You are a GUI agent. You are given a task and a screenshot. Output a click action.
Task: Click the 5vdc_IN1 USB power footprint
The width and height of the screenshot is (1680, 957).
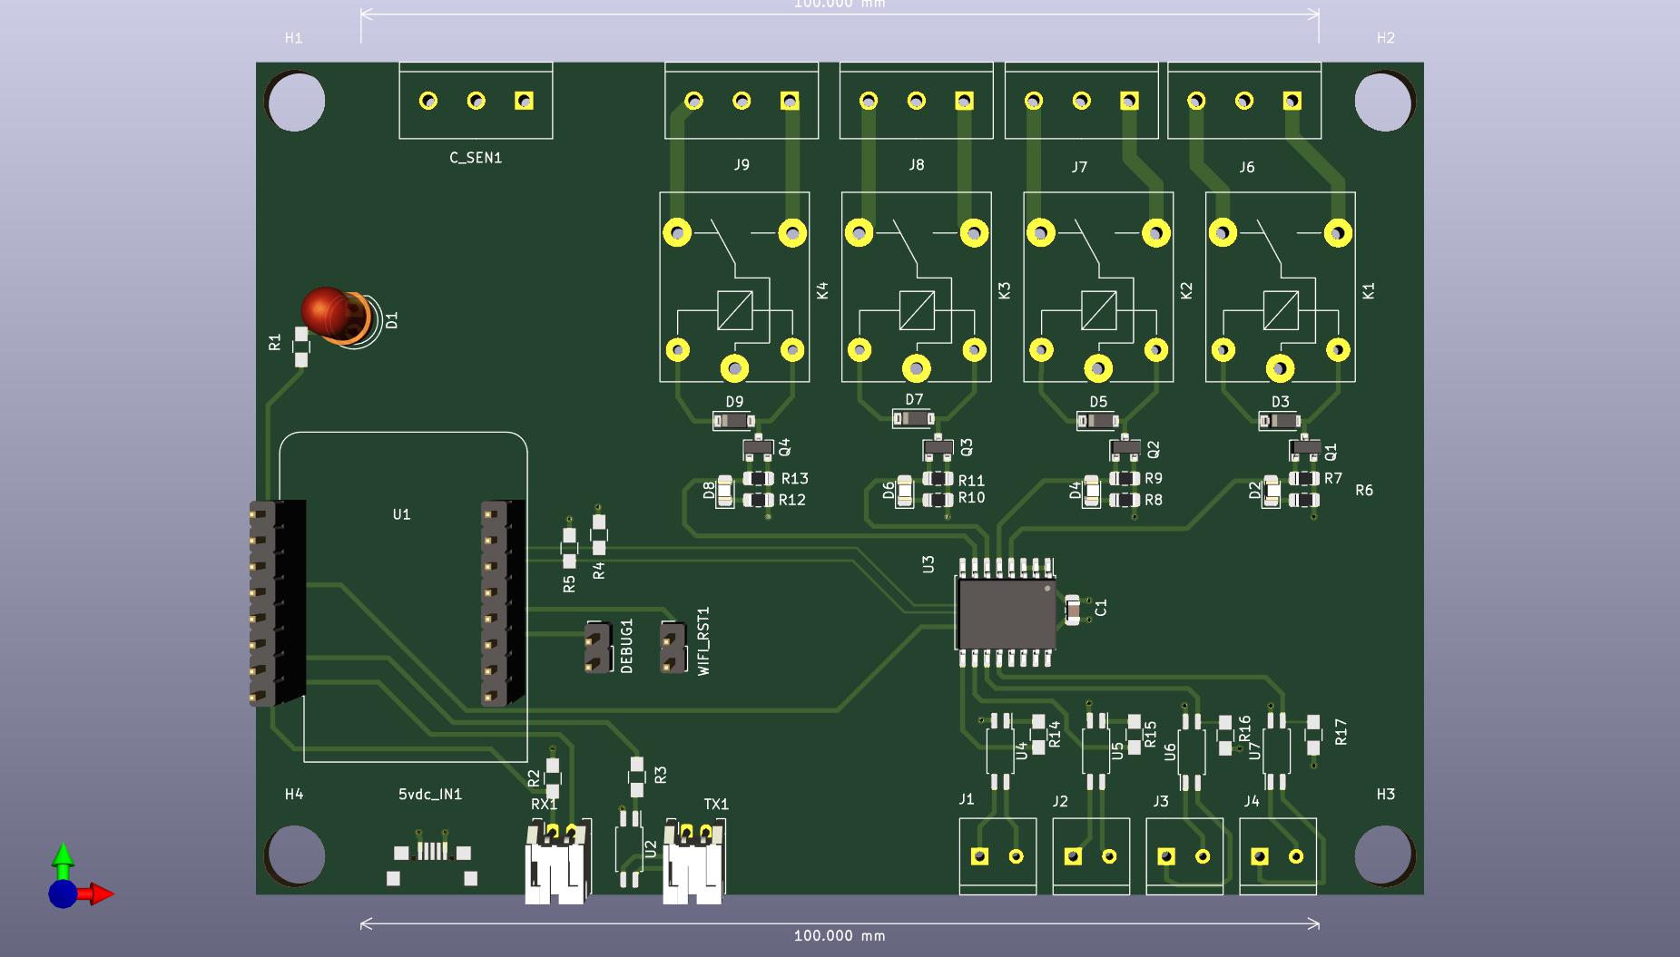click(x=432, y=856)
